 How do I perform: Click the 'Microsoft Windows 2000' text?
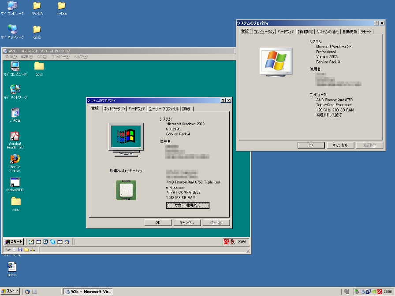pyautogui.click(x=186, y=124)
